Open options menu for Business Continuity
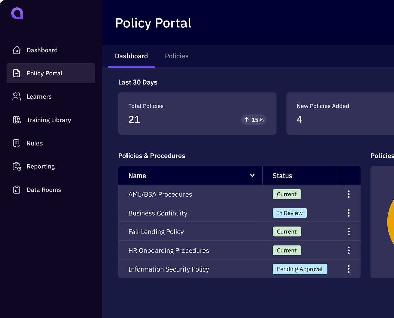The height and width of the screenshot is (318, 394). coord(349,213)
